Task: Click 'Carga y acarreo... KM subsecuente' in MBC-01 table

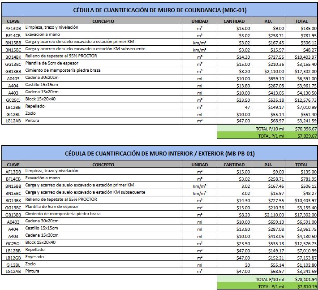Action: 103,49
